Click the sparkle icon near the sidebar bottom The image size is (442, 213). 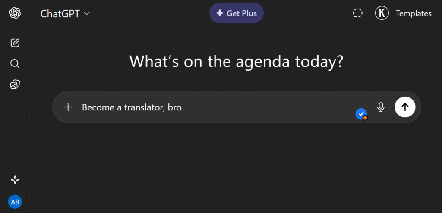[15, 180]
